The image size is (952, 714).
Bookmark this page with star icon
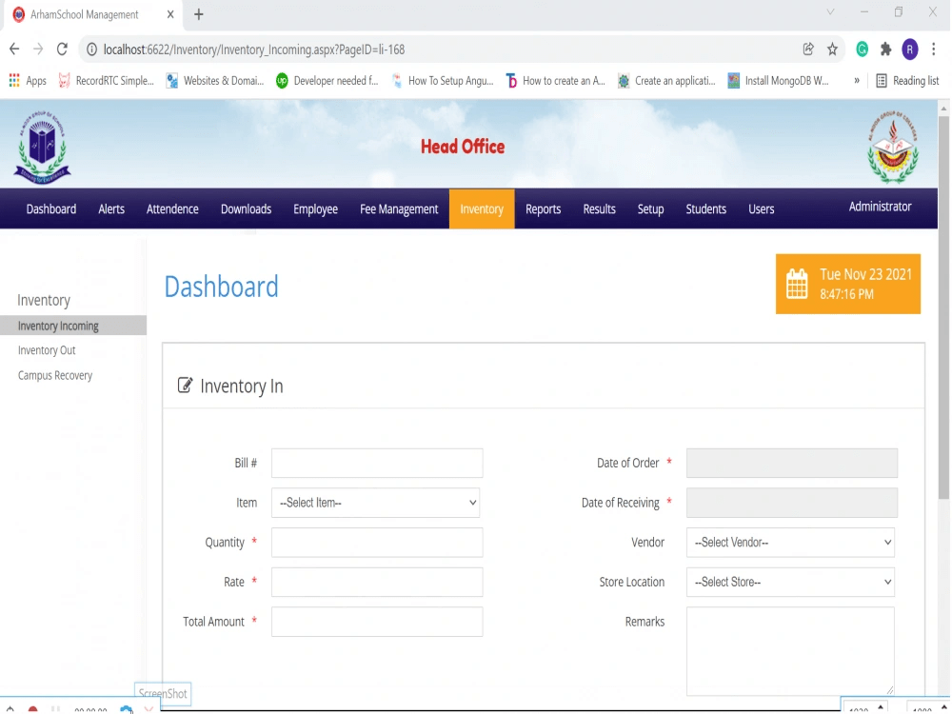[832, 50]
